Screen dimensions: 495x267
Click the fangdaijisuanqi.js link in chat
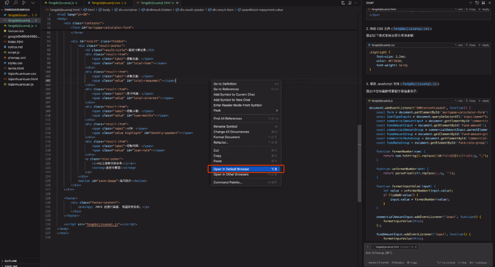click(x=419, y=84)
